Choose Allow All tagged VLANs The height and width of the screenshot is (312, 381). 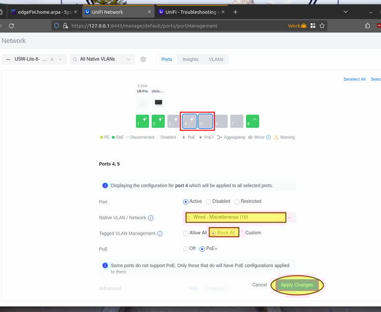coord(186,233)
